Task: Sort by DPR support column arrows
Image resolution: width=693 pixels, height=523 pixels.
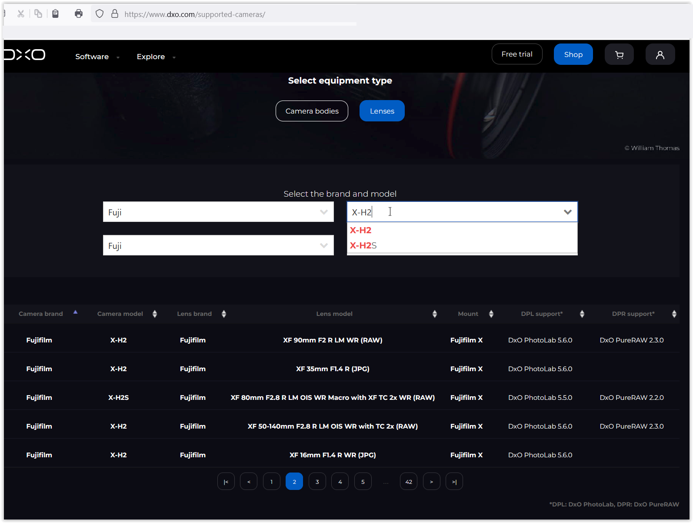Action: 674,314
